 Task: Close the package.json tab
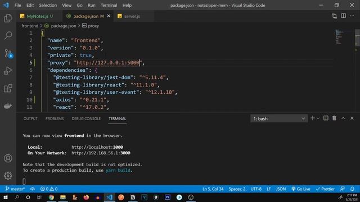tap(109, 16)
